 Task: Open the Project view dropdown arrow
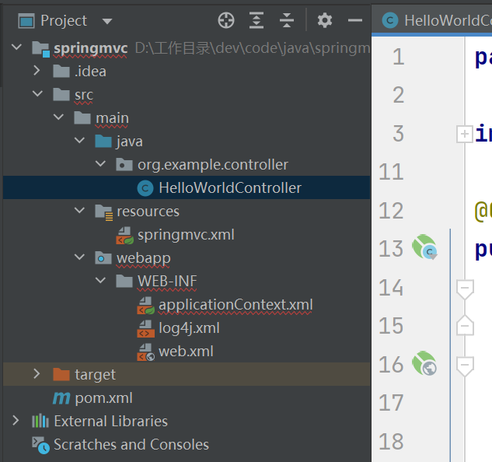[x=107, y=21]
